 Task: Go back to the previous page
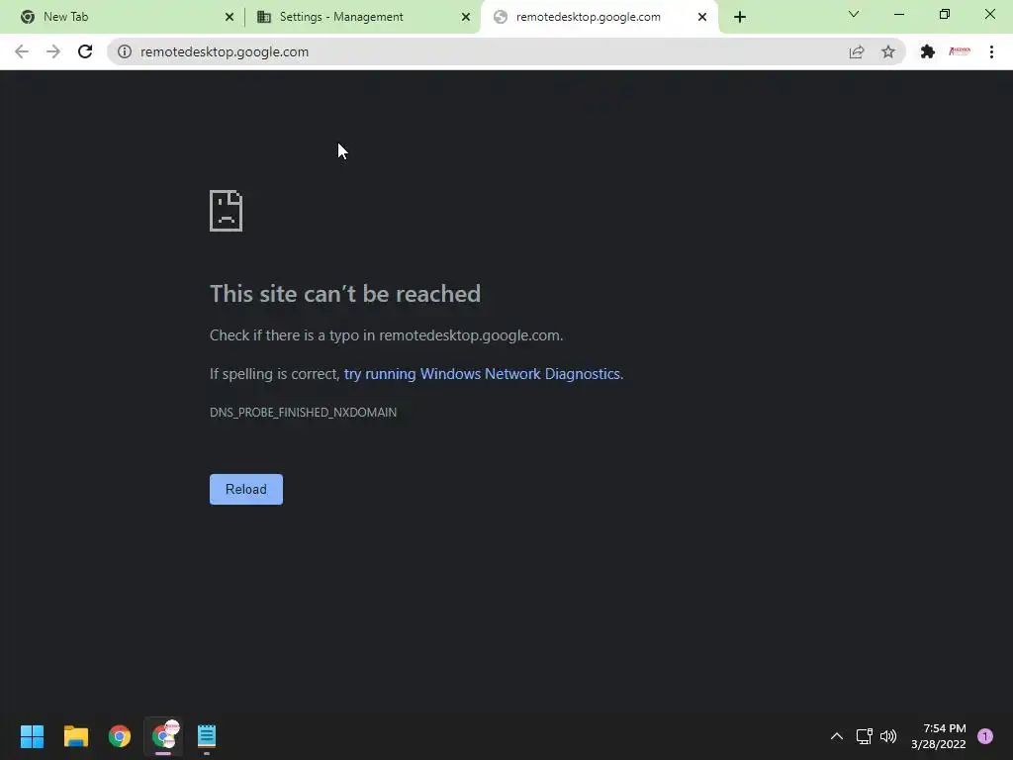tap(22, 51)
